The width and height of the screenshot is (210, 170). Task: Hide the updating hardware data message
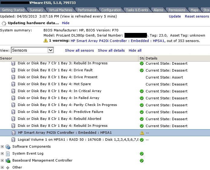click(x=66, y=23)
